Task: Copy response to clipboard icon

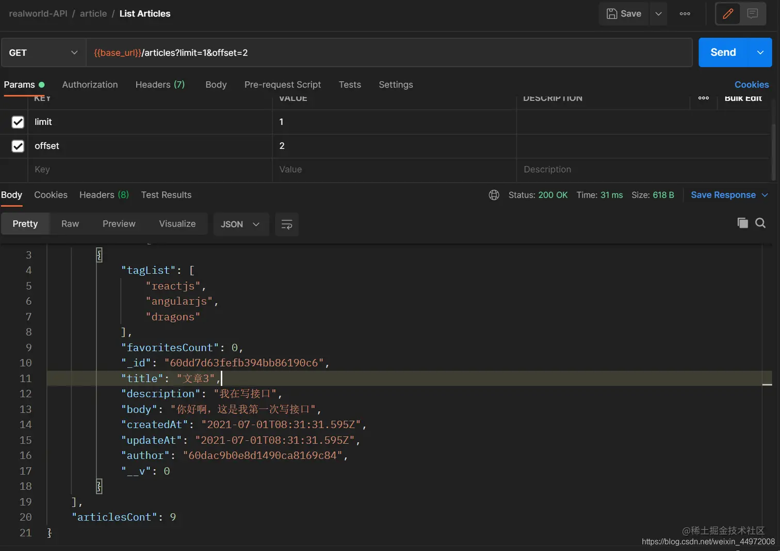Action: (x=742, y=223)
